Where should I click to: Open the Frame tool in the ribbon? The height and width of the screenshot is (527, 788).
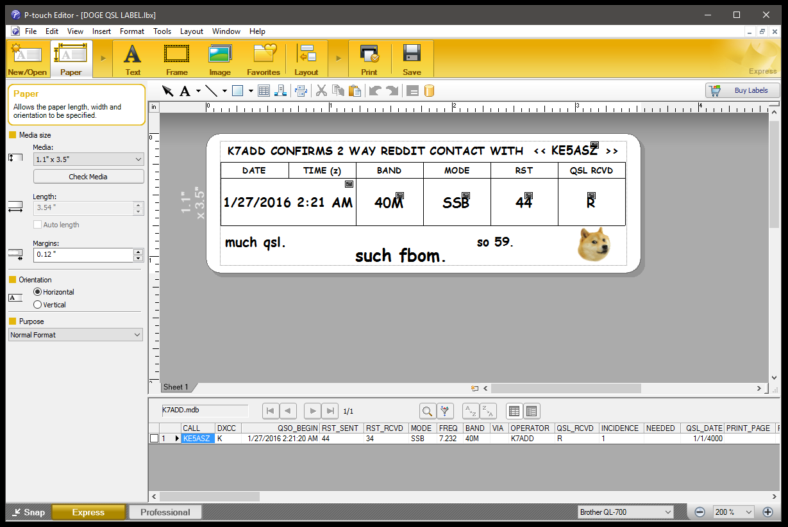[x=176, y=58]
